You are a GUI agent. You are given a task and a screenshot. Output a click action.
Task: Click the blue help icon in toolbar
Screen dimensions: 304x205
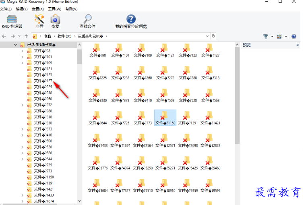[294, 36]
